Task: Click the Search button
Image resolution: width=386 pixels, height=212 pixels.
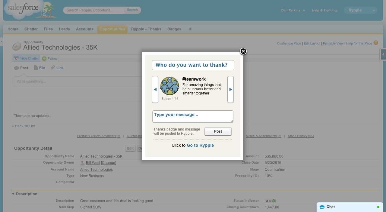Action: (x=132, y=10)
